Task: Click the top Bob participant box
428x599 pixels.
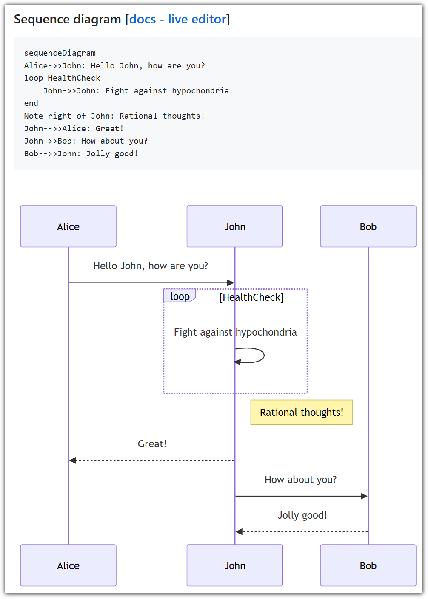Action: tap(368, 226)
